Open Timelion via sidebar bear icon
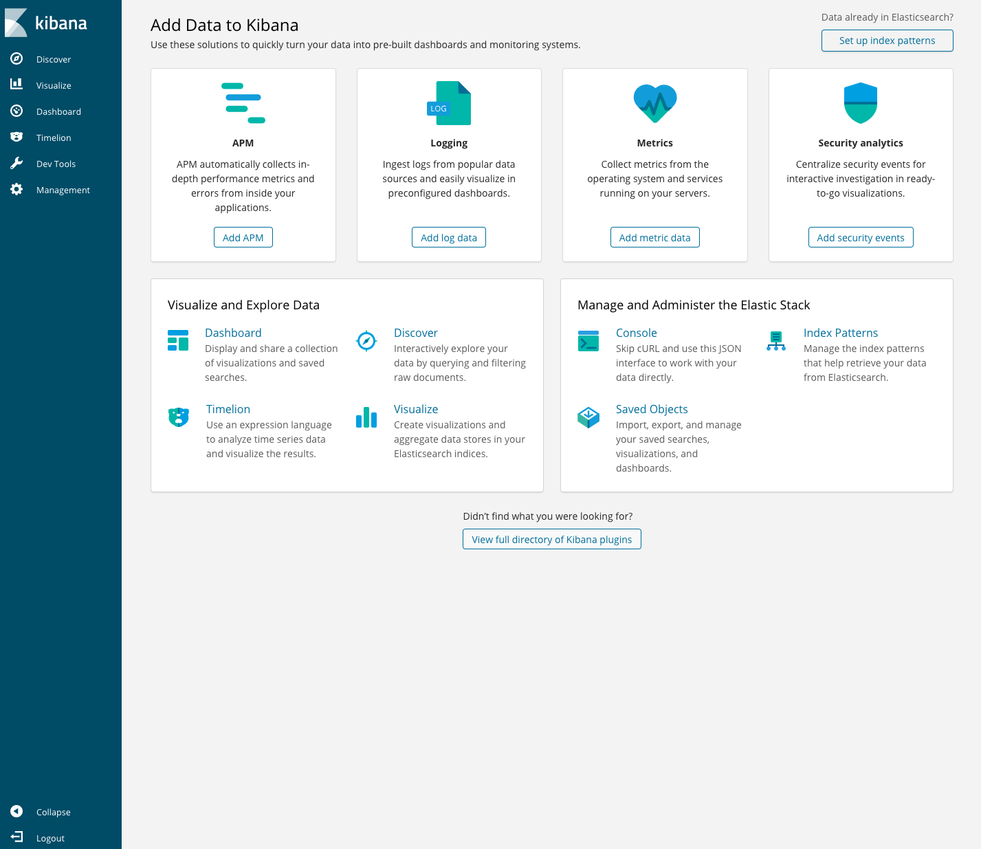Image resolution: width=981 pixels, height=849 pixels. [16, 137]
